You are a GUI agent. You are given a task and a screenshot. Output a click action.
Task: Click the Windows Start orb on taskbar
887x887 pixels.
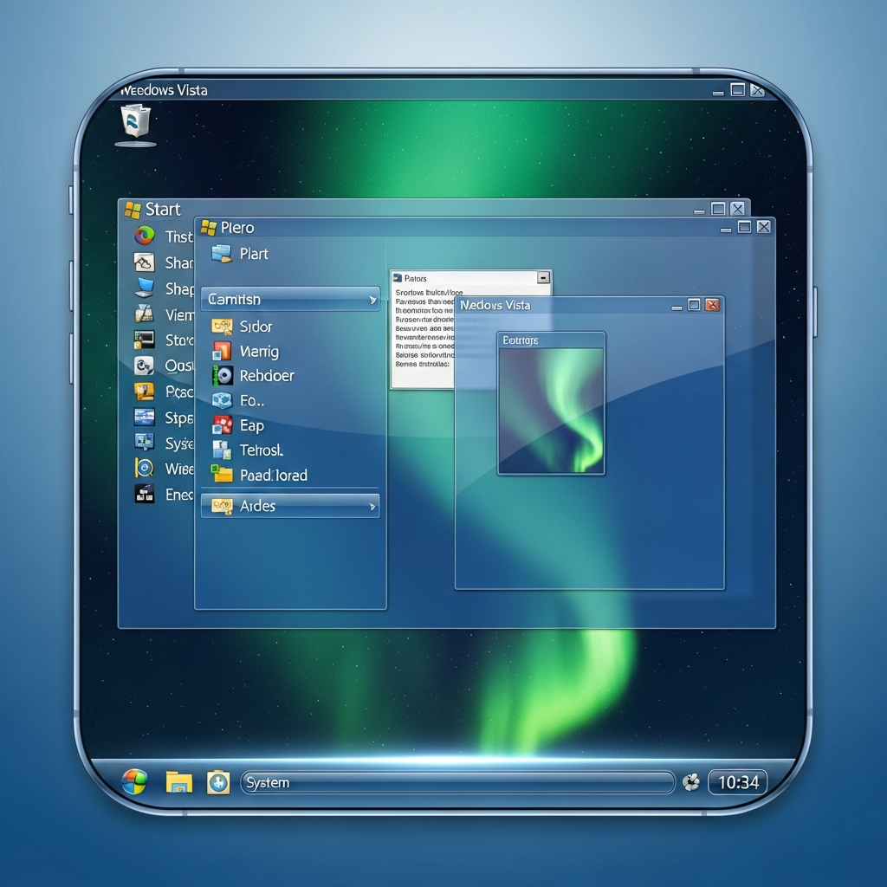click(134, 781)
